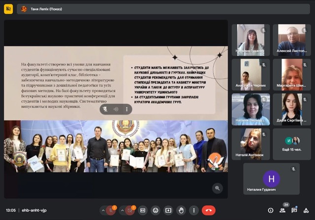Viewport: 315px width, 220px height.
Task: Select the Маргарита Шви... video tile
Action: click(x=292, y=75)
